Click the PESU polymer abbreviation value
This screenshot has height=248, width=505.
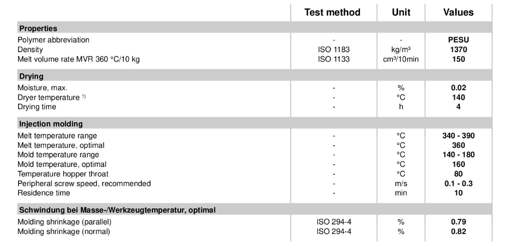pyautogui.click(x=458, y=40)
